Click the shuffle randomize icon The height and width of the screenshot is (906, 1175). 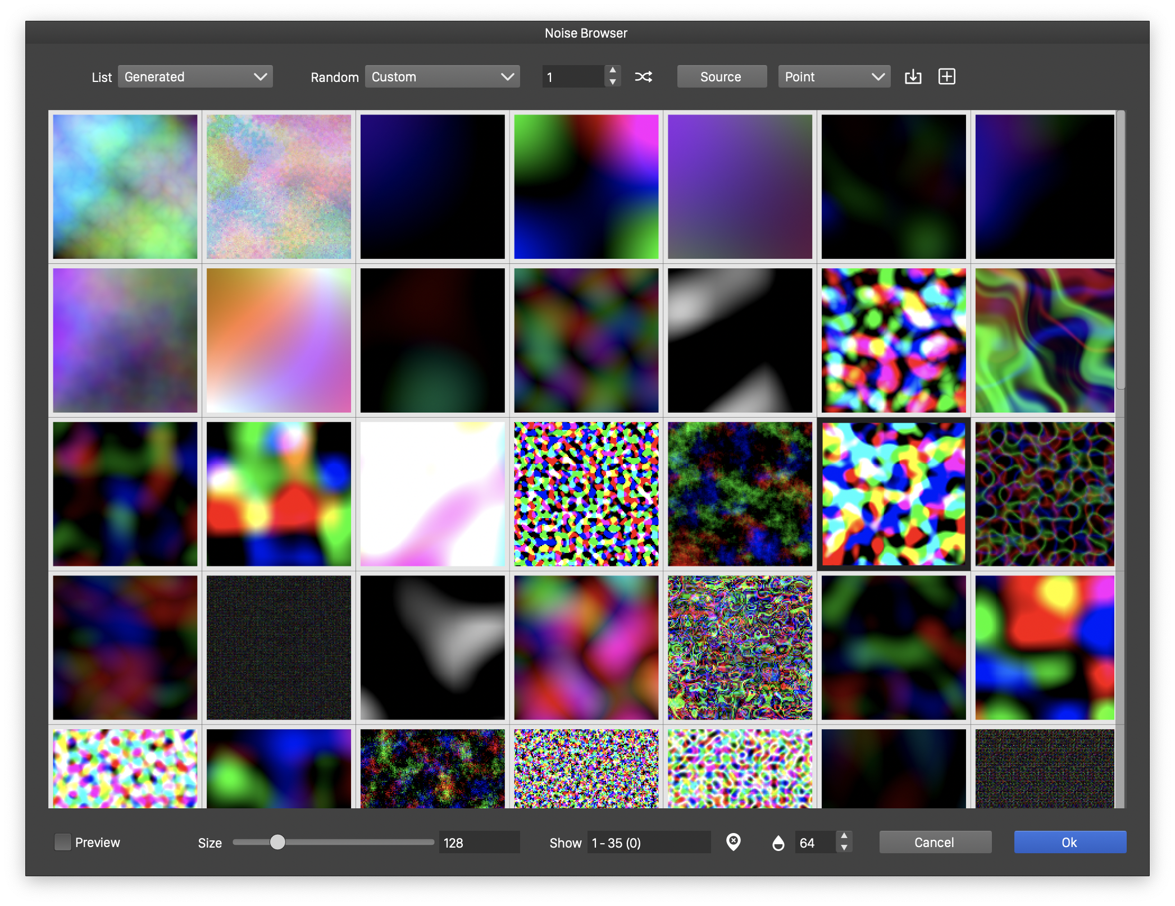point(643,77)
